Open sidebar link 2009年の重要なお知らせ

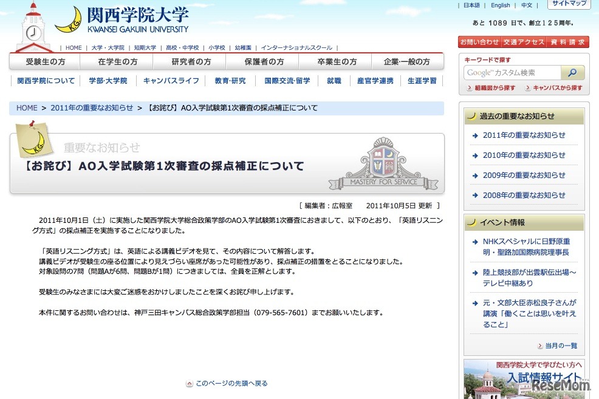[x=524, y=176]
